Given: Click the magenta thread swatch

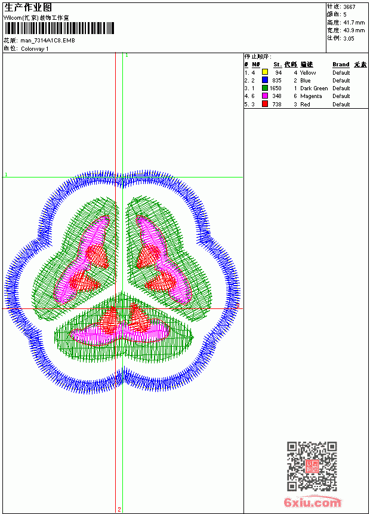Looking at the screenshot, I should 265,96.
